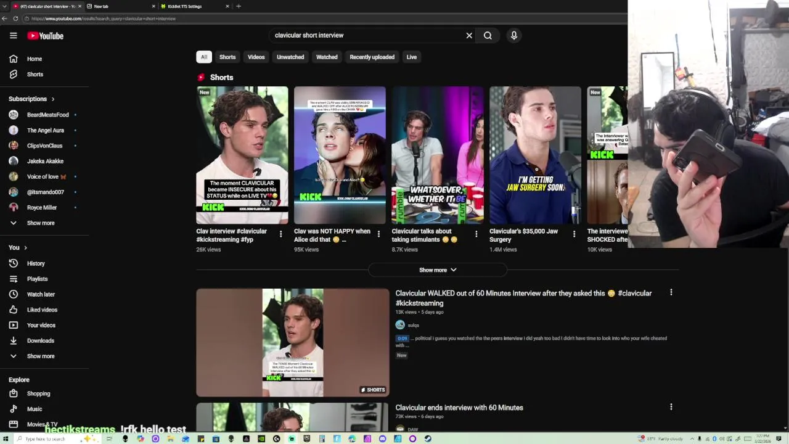Click the YouTube logo
The image size is (789, 444).
click(45, 36)
